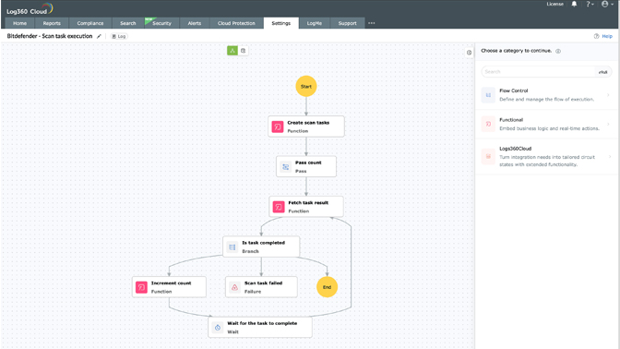Select the Wait for the task to complete node
The width and height of the screenshot is (620, 349).
tap(260, 327)
